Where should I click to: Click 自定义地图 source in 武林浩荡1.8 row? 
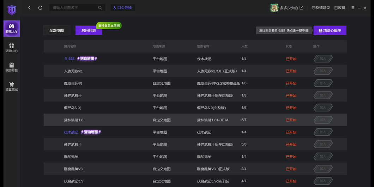[162, 120]
